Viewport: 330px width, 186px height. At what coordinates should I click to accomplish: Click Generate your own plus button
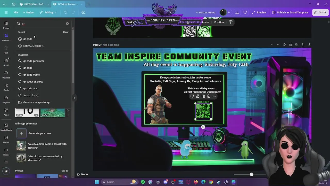pos(21,133)
